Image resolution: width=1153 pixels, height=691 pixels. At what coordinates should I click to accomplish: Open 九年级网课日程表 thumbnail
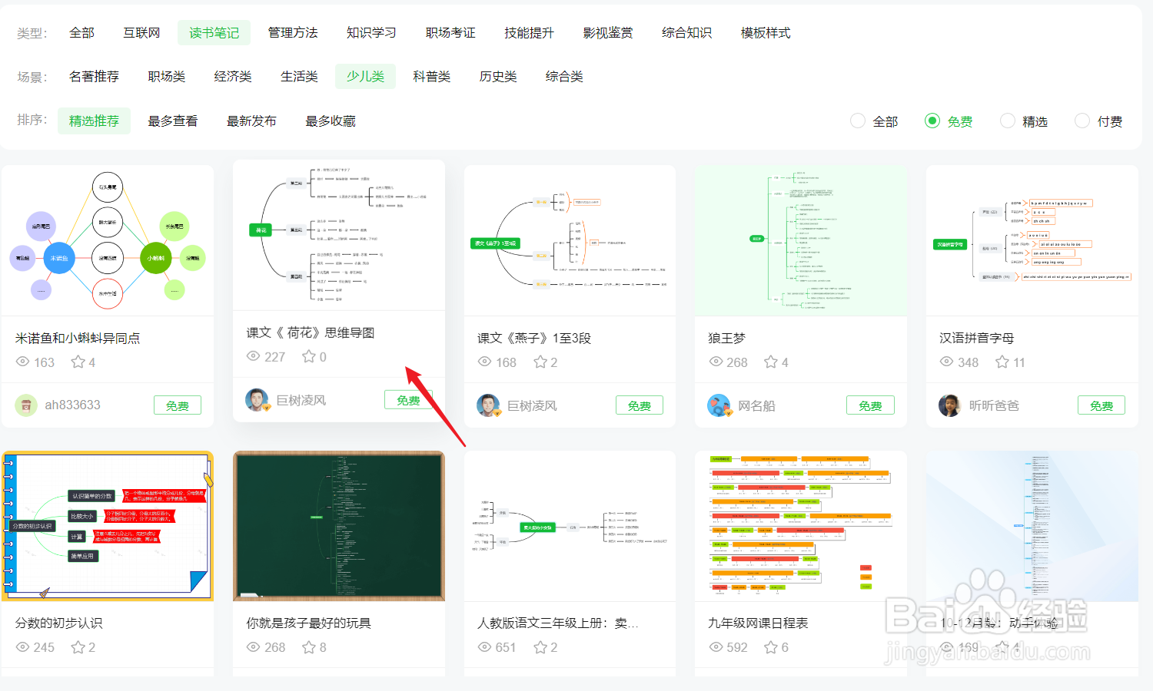pyautogui.click(x=801, y=526)
